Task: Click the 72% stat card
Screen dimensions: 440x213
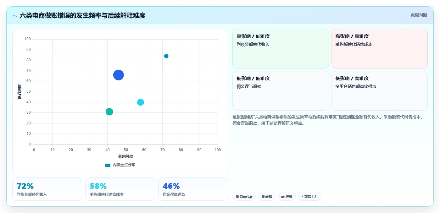Action: [47, 189]
